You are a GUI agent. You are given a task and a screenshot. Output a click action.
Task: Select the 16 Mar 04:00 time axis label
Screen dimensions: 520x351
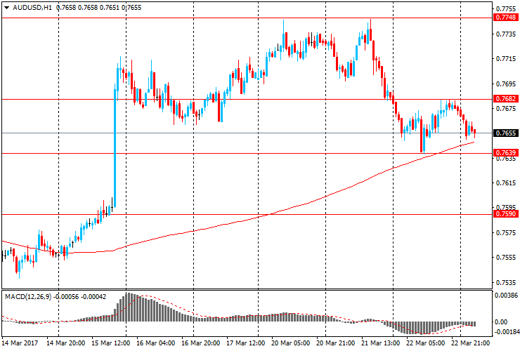(x=155, y=343)
